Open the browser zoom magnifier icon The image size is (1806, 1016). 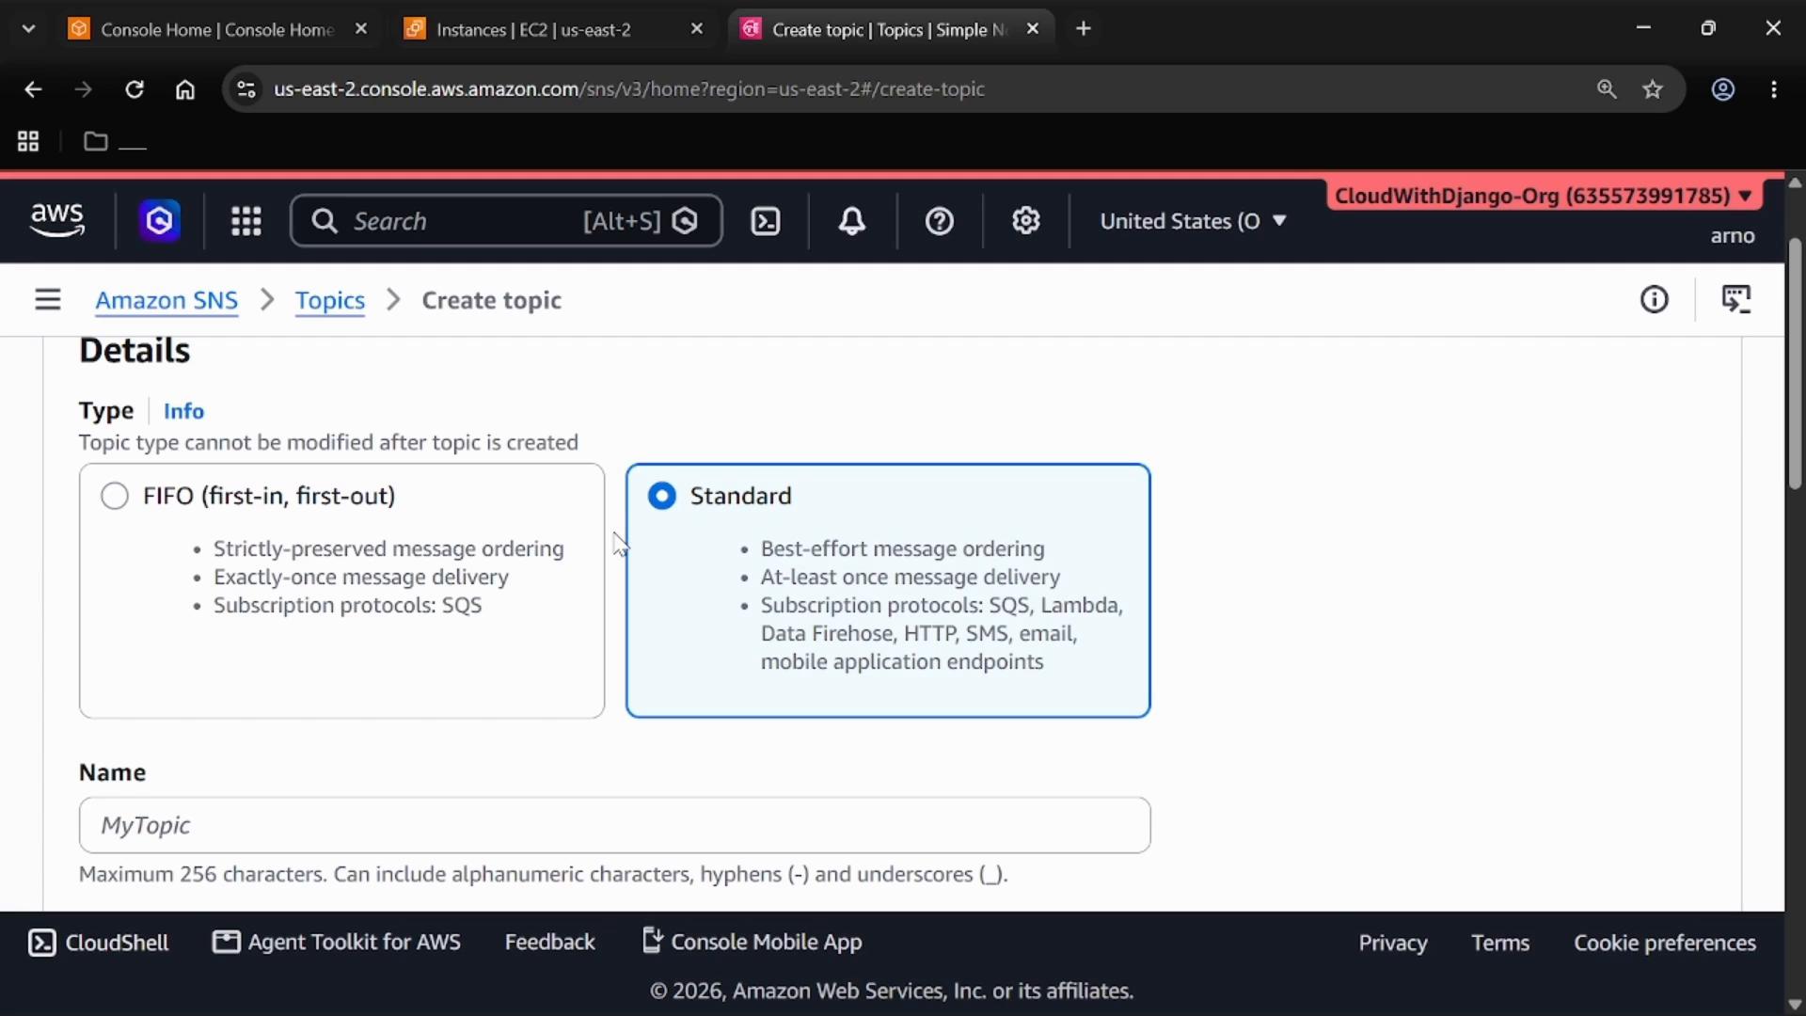click(1607, 89)
